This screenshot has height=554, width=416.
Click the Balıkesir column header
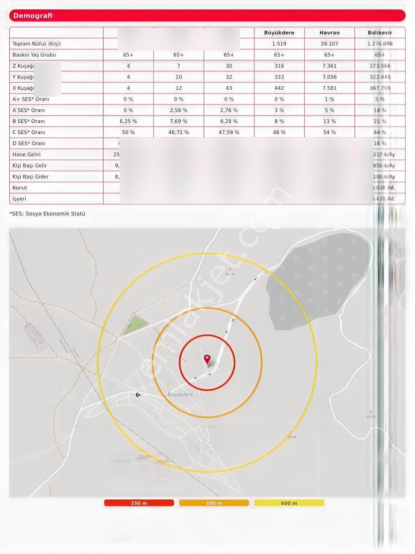380,33
